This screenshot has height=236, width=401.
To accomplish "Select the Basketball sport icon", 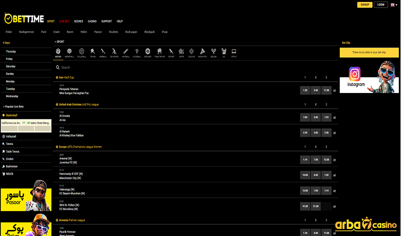I will tap(69, 52).
